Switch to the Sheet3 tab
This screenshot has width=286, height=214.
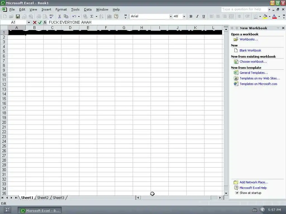point(58,198)
